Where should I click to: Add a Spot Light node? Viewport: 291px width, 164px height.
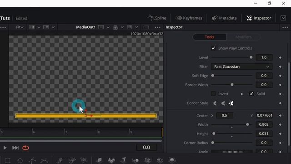click(160, 160)
